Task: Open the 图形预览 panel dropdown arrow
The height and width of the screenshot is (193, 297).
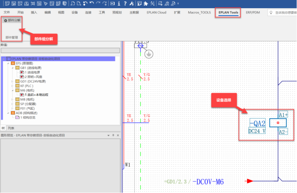Action: (108, 135)
